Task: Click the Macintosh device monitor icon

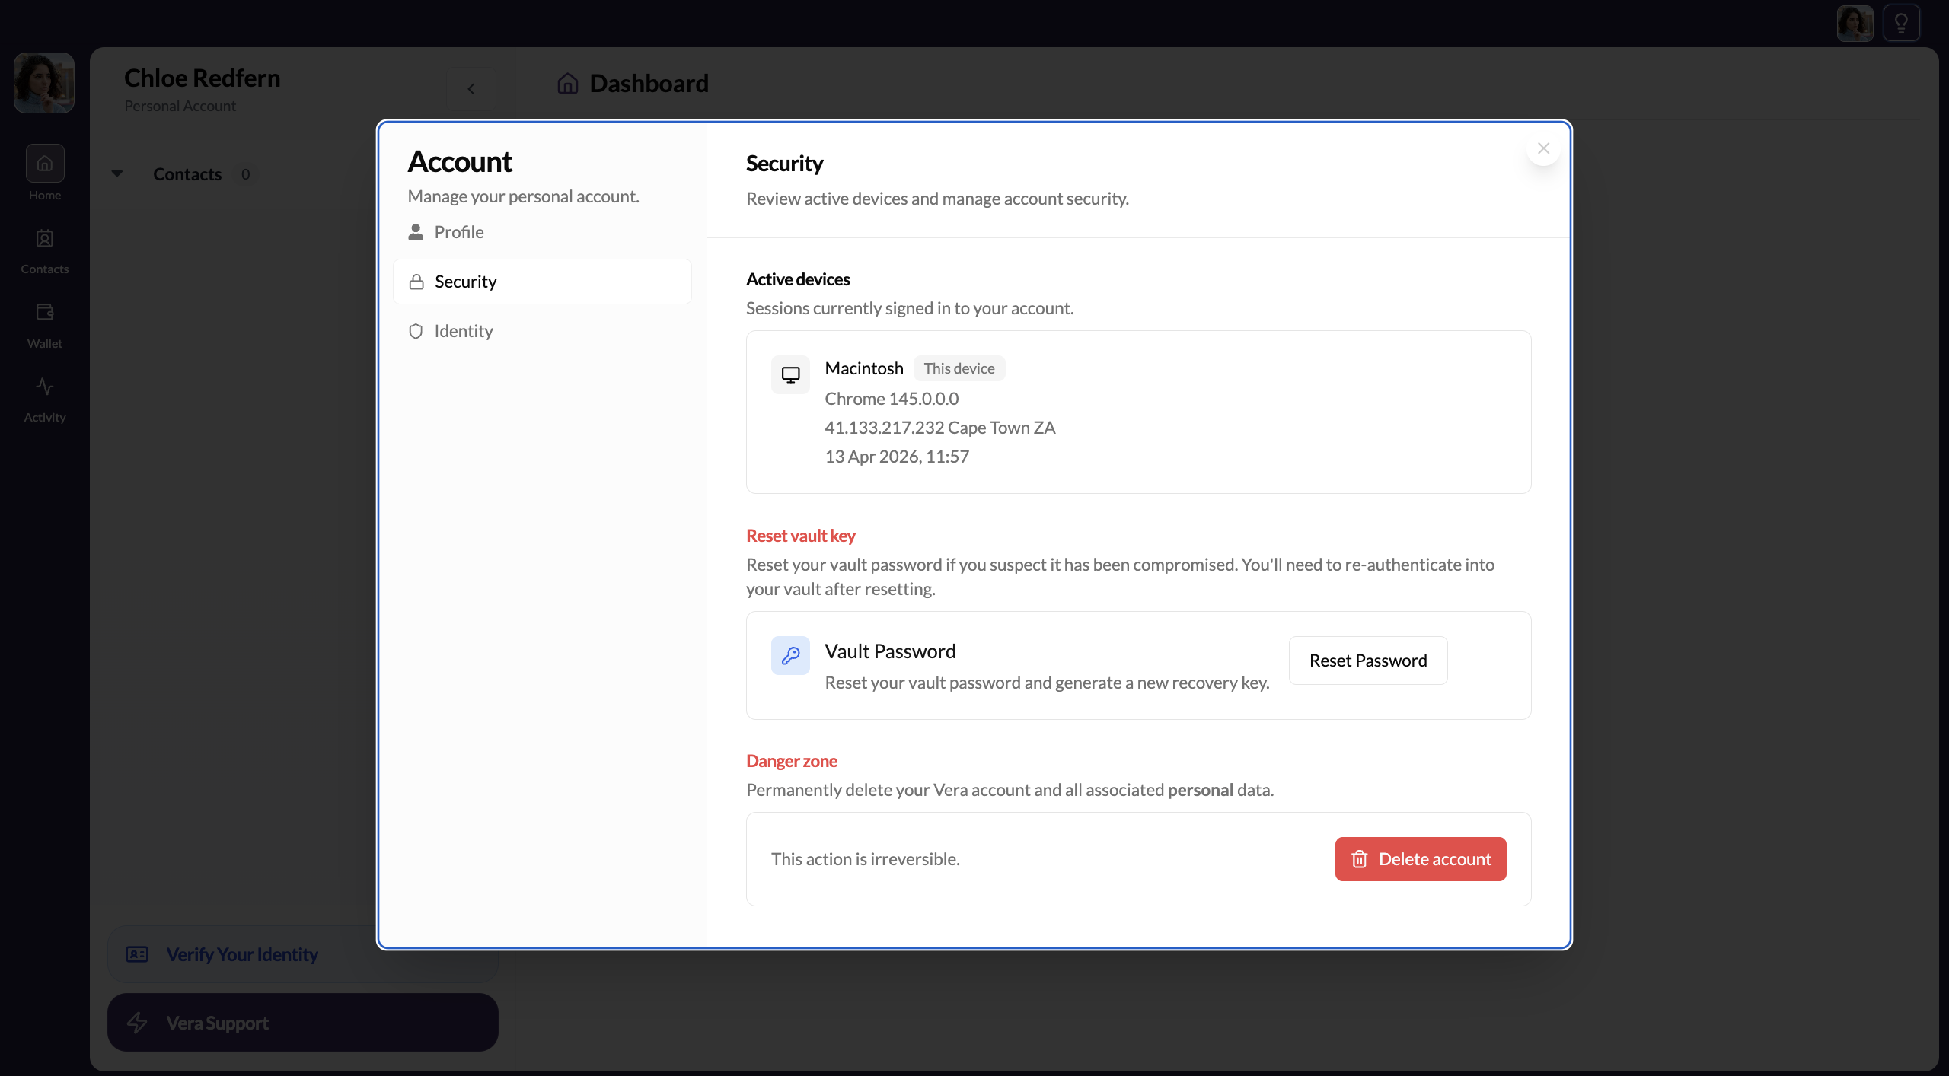Action: point(790,374)
